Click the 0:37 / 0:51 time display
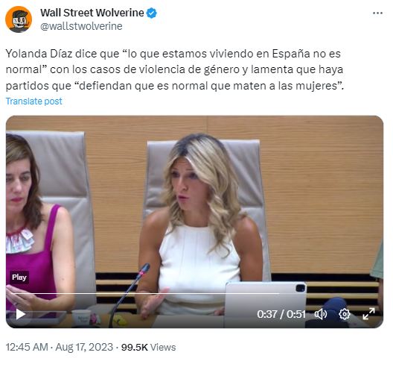The image size is (393, 373). click(x=281, y=314)
